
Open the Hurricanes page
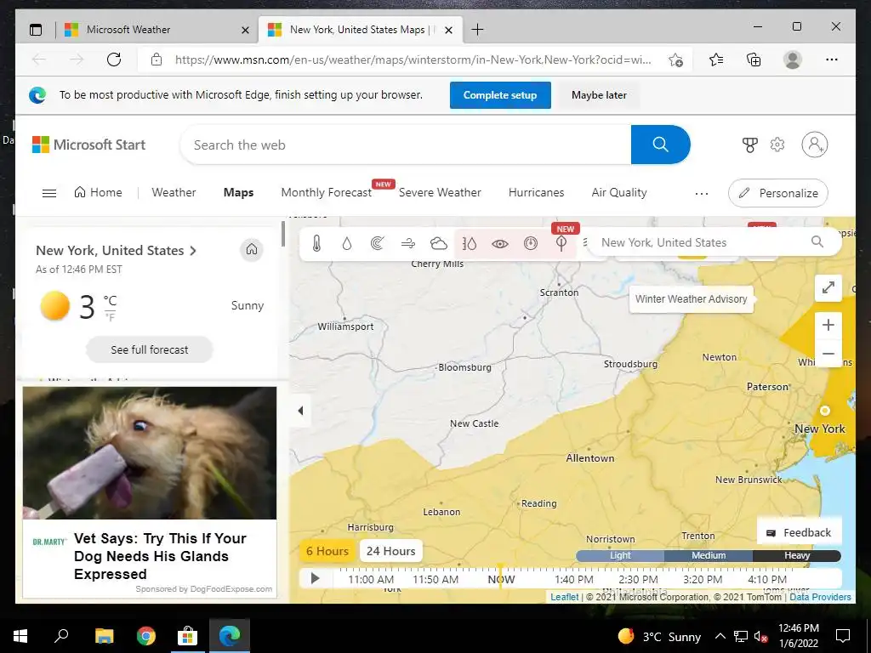(536, 192)
